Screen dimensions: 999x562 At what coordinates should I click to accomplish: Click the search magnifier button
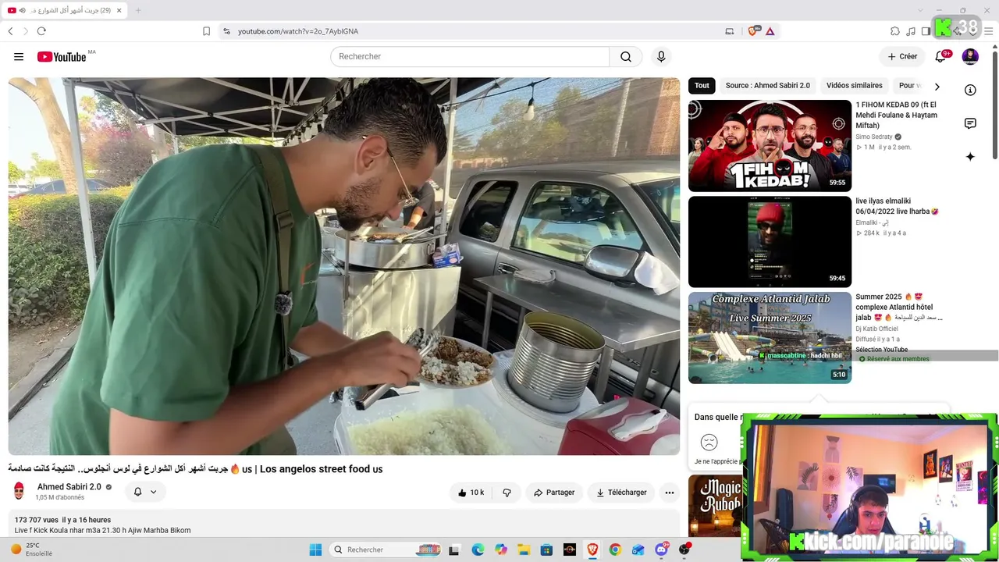626,57
